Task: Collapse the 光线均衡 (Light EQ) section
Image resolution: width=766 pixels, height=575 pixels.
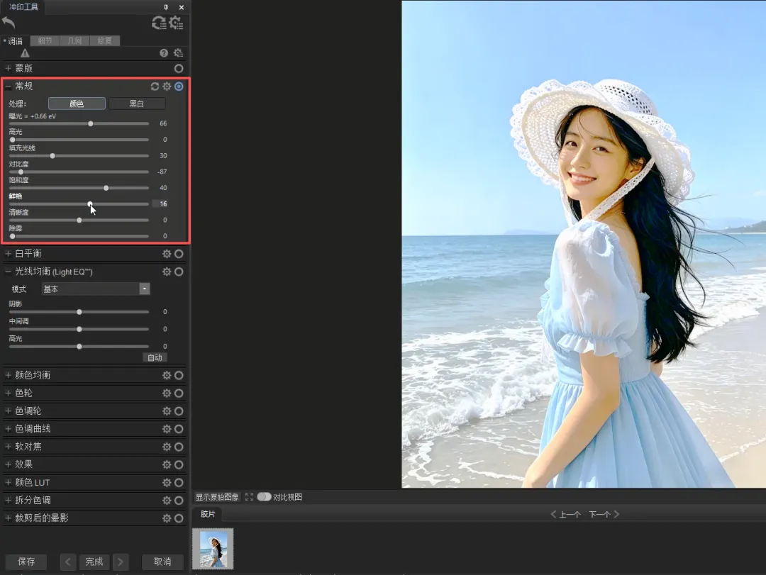Action: click(8, 272)
